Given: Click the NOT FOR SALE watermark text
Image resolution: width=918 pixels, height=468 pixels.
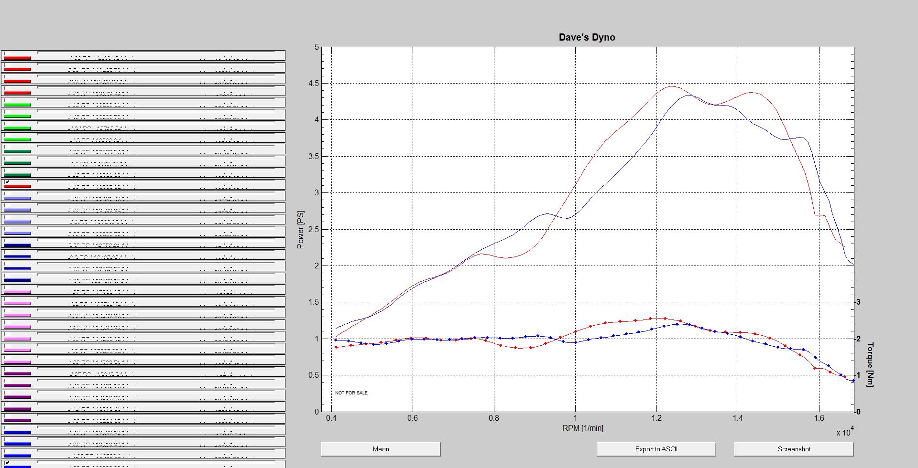Looking at the screenshot, I should coord(351,393).
